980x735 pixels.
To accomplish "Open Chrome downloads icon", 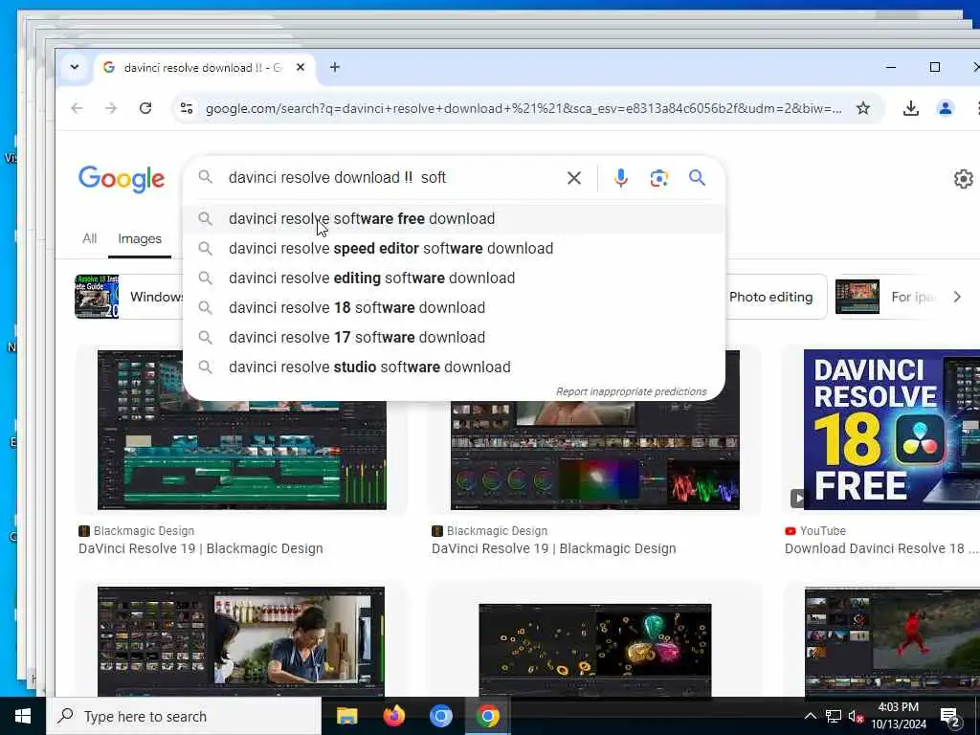I will pyautogui.click(x=911, y=108).
